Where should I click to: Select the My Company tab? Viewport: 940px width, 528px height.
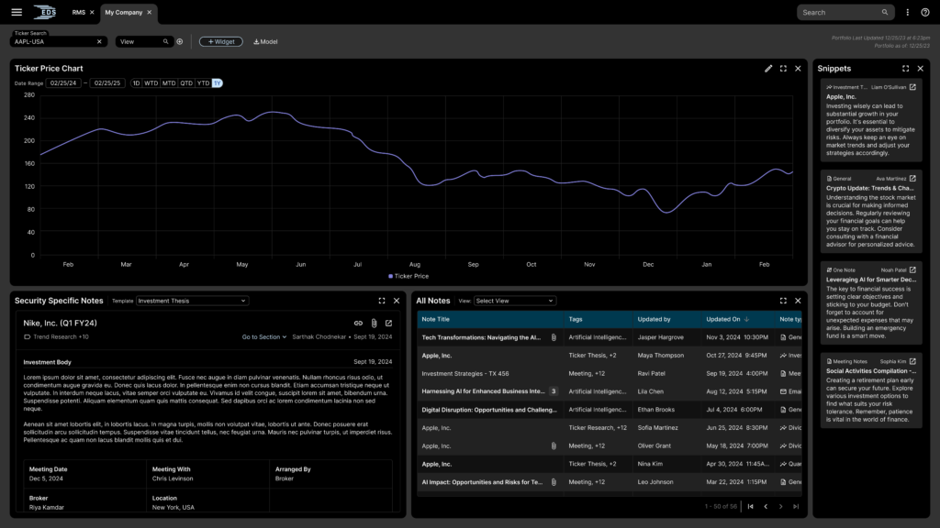(124, 13)
